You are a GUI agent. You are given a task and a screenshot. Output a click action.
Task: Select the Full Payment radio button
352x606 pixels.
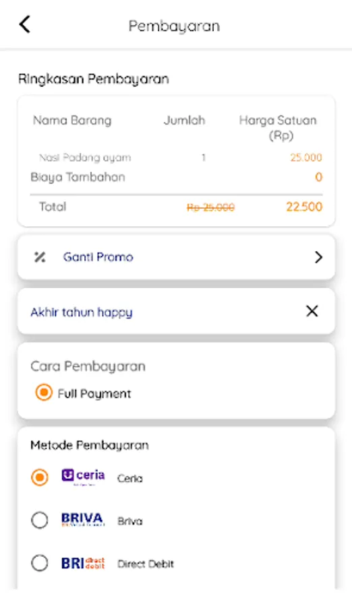click(43, 393)
